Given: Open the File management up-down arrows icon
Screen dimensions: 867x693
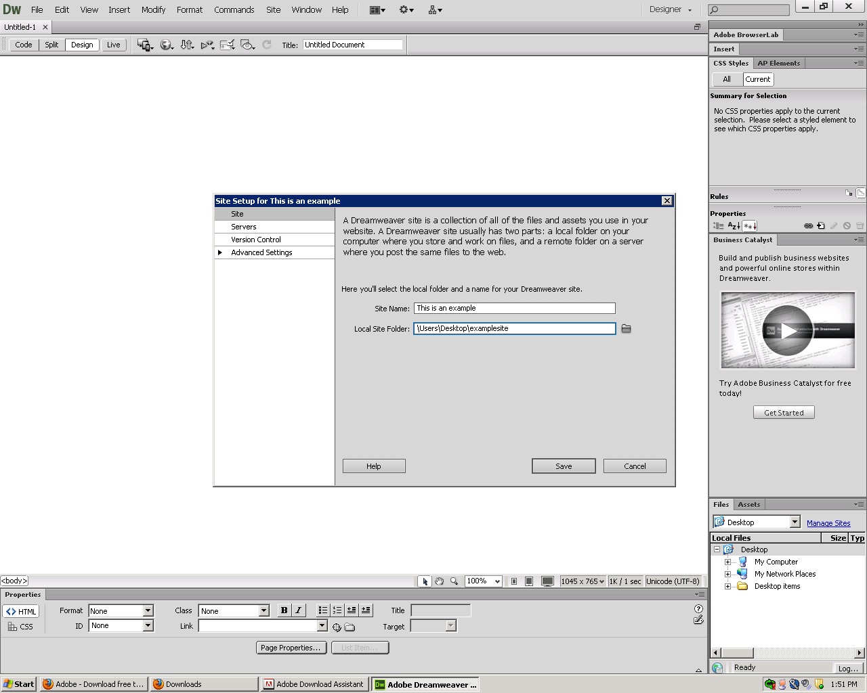Looking at the screenshot, I should [x=187, y=45].
